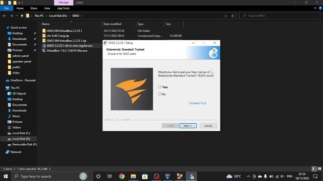The width and height of the screenshot is (323, 181).
Task: Open pinned Desktop under Quick access
Action: tap(17, 33)
